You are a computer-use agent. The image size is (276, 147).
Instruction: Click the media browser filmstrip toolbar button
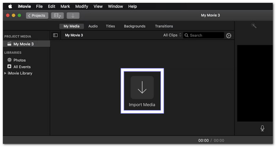(57, 15)
